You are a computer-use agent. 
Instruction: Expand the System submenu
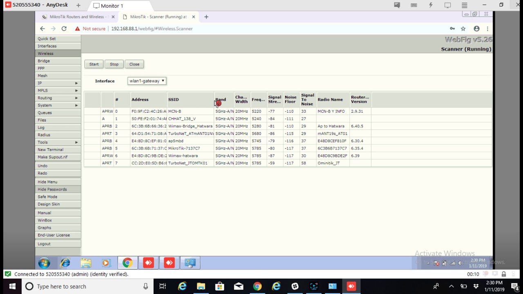coord(58,105)
